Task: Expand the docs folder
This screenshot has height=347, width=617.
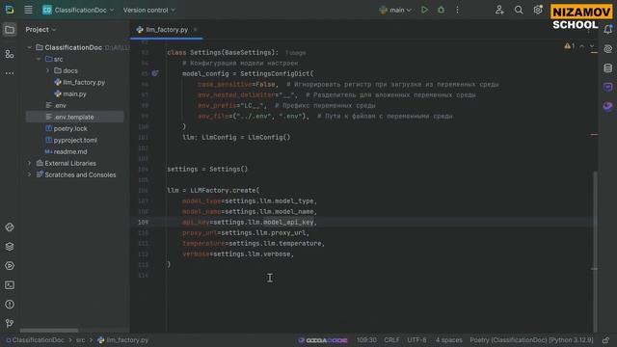Action: click(47, 70)
